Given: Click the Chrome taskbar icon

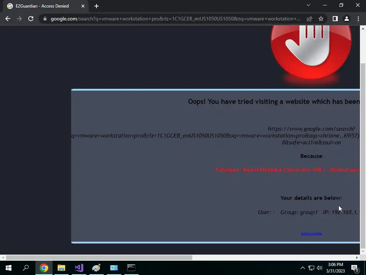Looking at the screenshot, I should click(44, 268).
